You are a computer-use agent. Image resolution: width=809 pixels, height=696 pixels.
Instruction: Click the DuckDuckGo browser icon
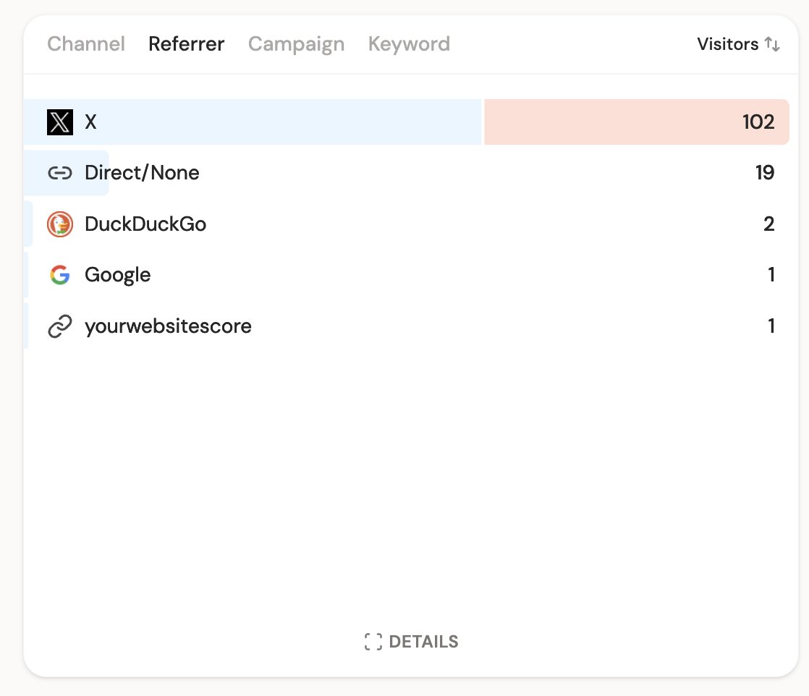click(x=60, y=224)
